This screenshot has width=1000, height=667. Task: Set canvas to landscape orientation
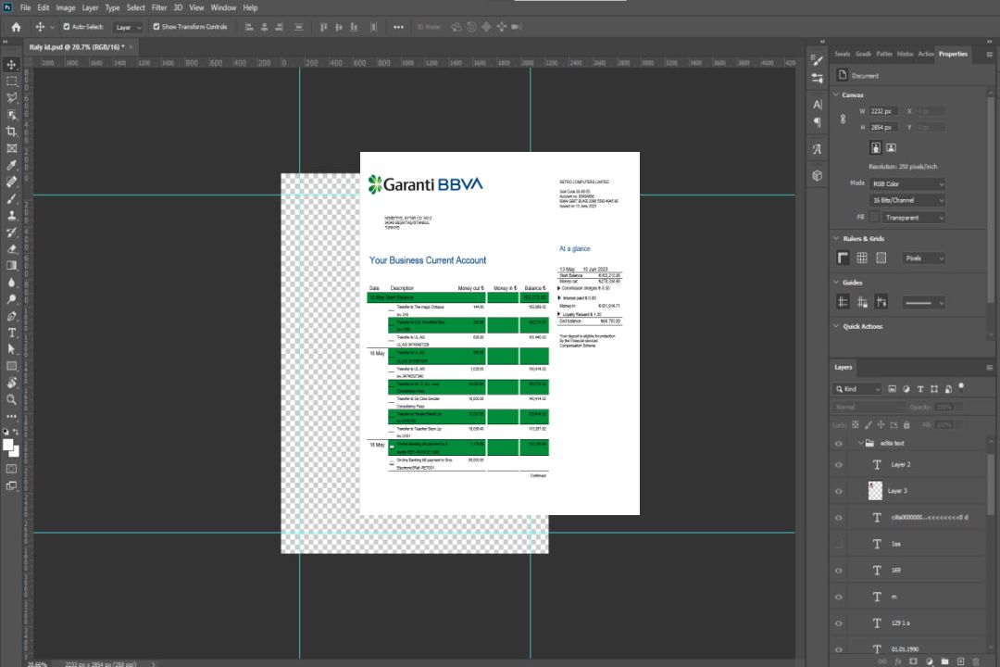coord(891,148)
